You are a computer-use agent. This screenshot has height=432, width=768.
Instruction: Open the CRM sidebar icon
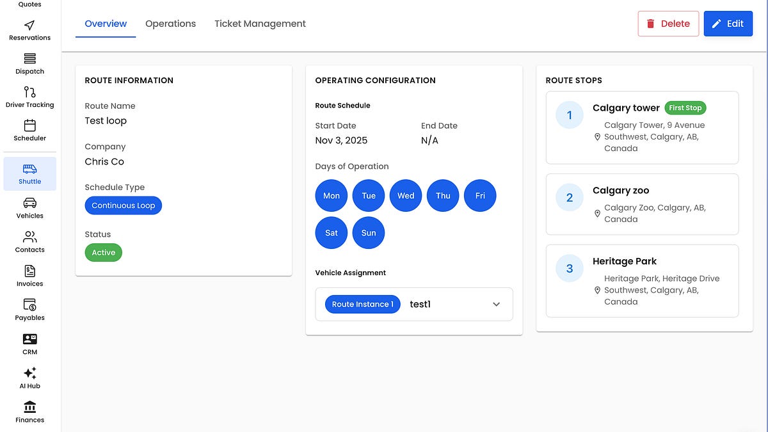(29, 339)
